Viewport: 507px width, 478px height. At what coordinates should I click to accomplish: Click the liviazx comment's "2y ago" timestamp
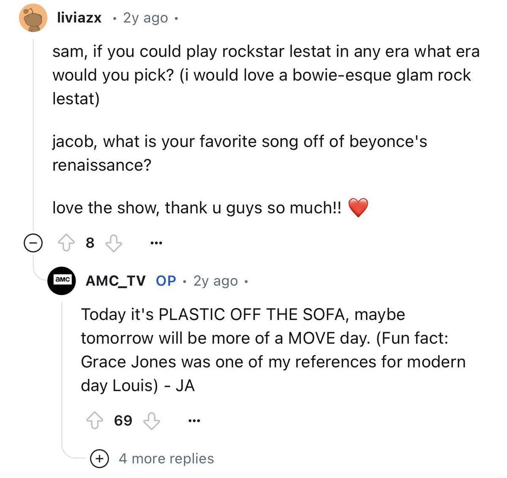[x=145, y=18]
